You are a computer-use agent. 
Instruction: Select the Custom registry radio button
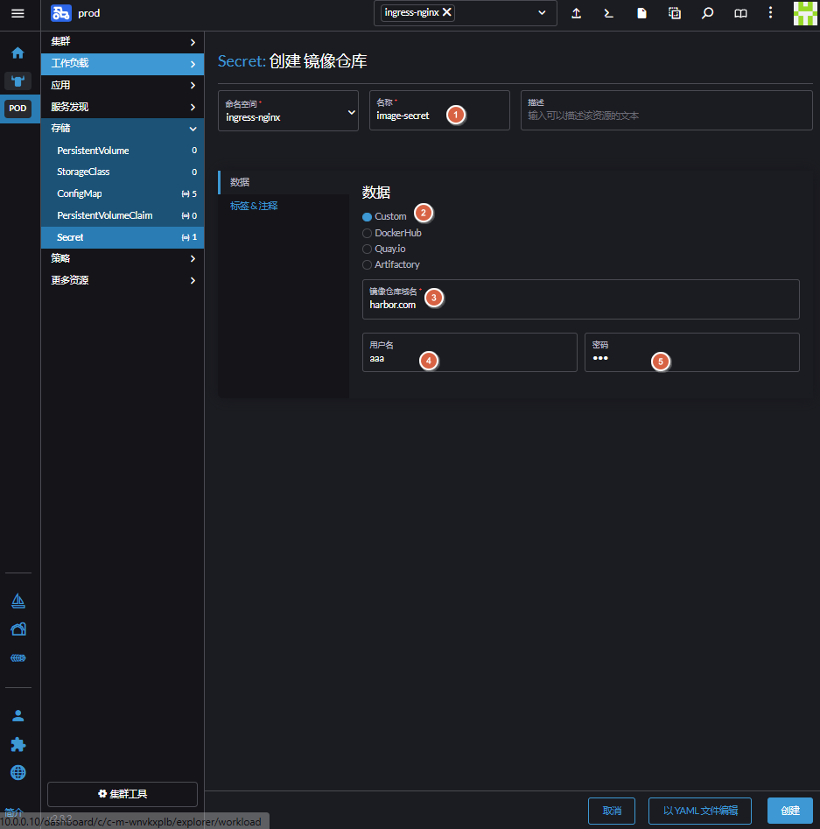[367, 217]
